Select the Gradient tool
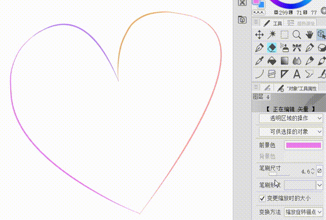 pos(284,61)
